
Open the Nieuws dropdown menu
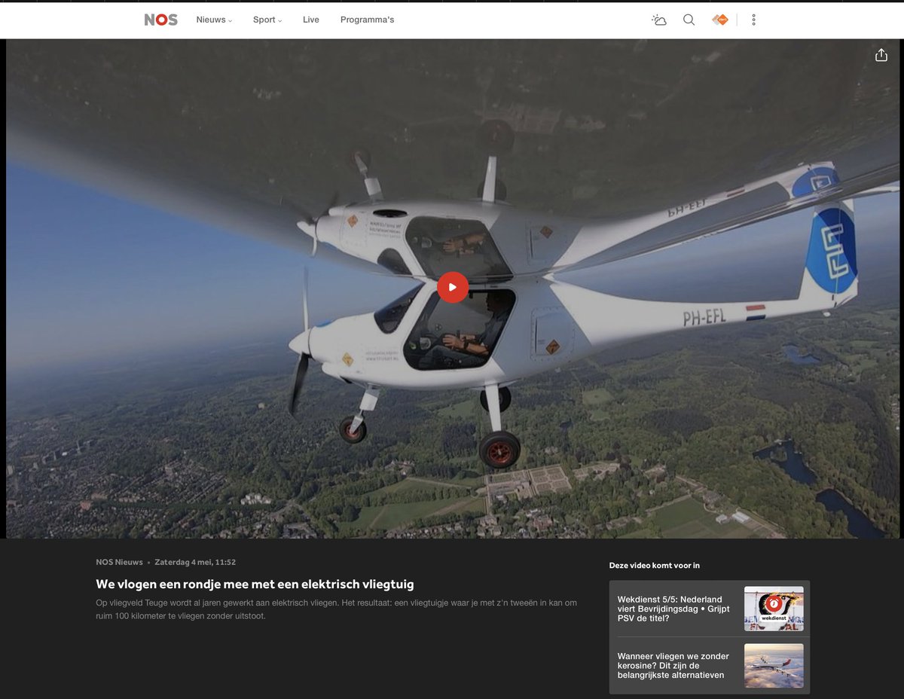coord(214,20)
